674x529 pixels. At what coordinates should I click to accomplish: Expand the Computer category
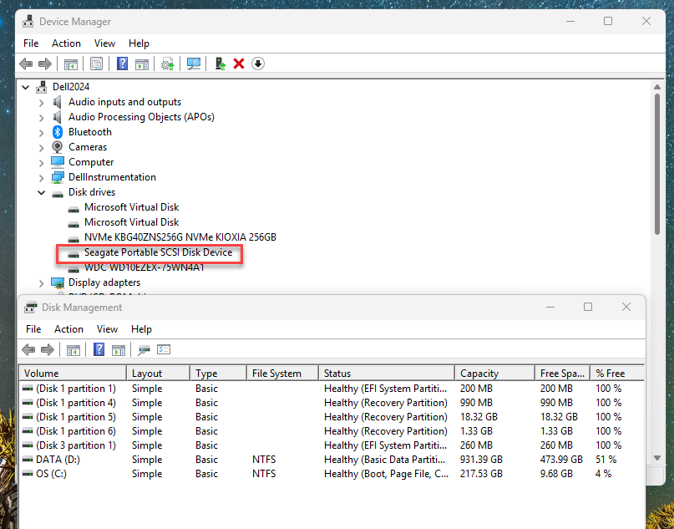[41, 163]
